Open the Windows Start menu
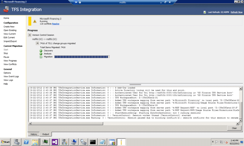Screen dimensions: 244x146 [x=5, y=142]
